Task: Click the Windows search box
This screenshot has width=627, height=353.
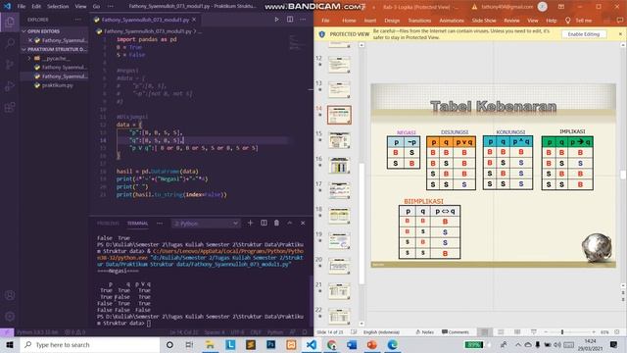Action: coord(89,344)
